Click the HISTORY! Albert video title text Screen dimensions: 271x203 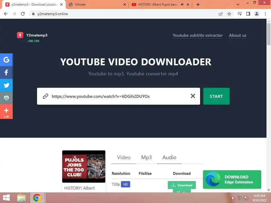click(79, 188)
